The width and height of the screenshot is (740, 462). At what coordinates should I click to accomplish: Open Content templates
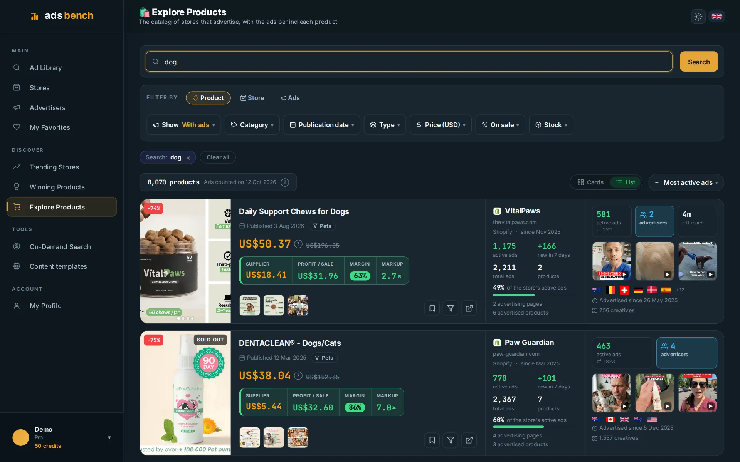[x=62, y=266]
